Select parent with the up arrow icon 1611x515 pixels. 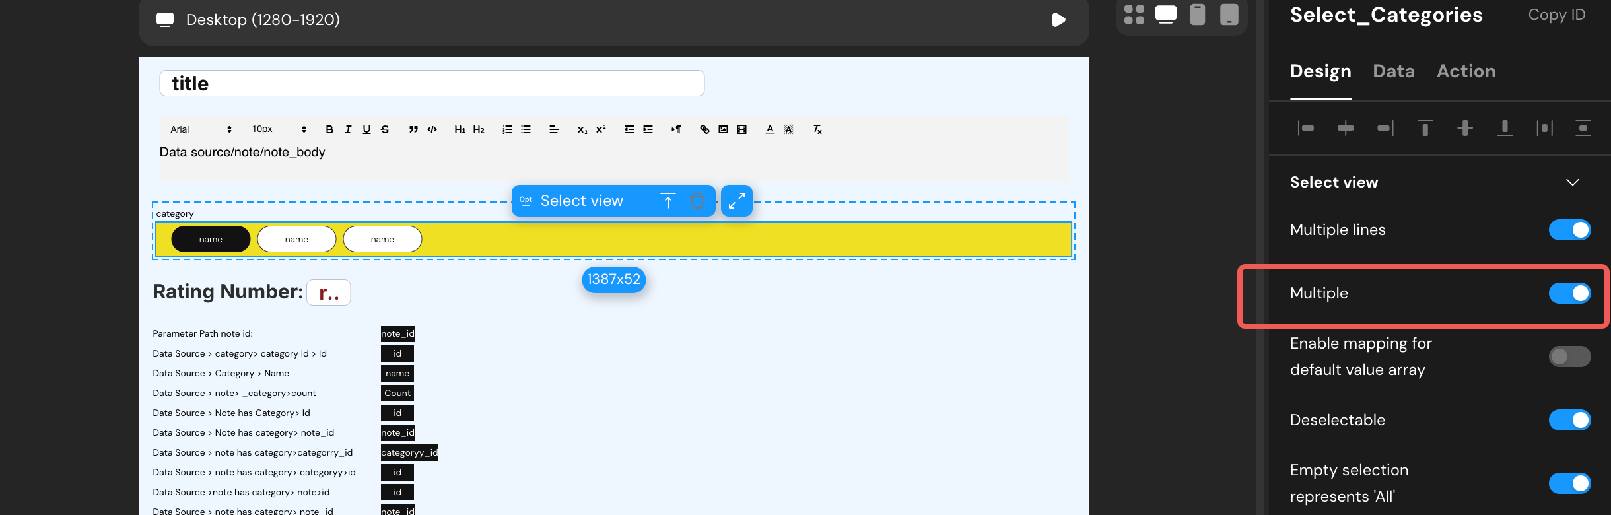point(668,201)
